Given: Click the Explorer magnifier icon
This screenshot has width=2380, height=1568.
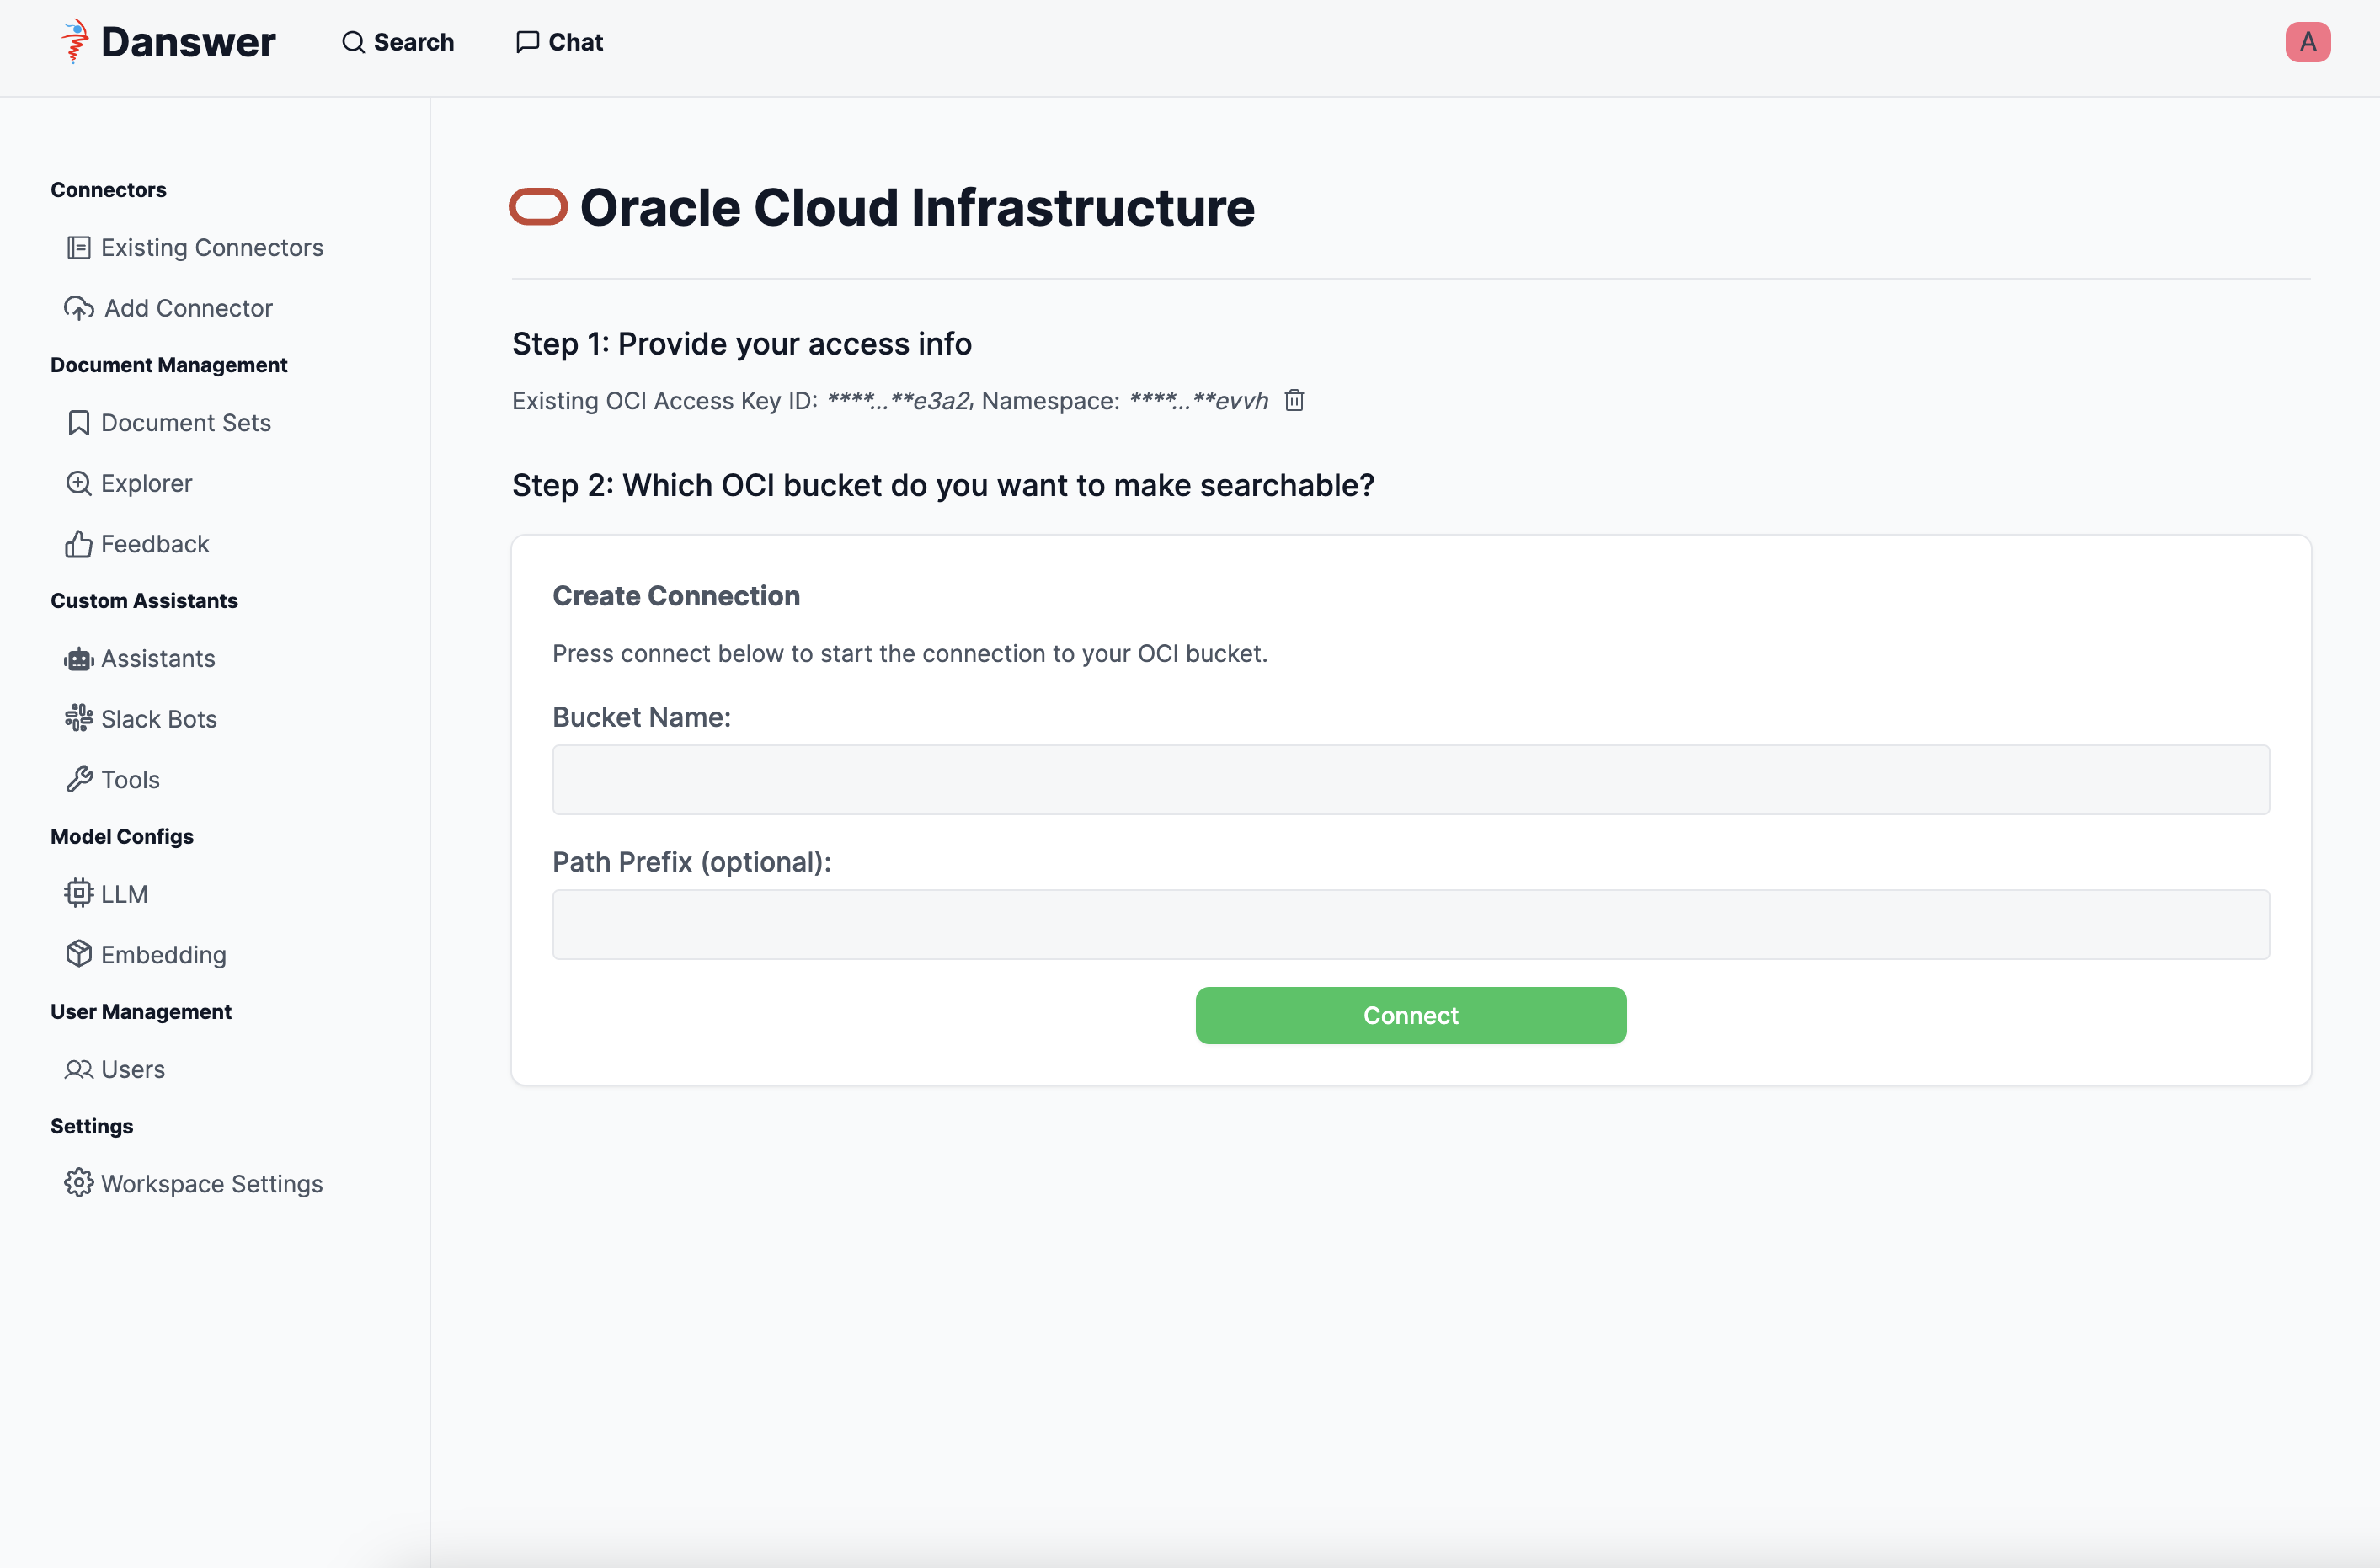Looking at the screenshot, I should 78,484.
